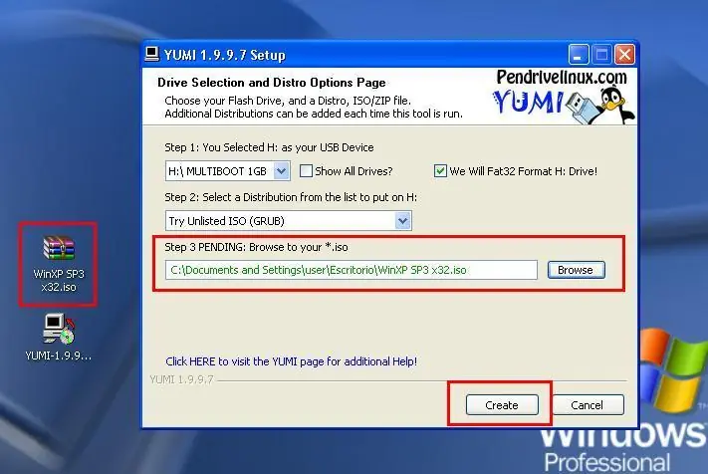Click the YUMI 1.9.9.7 version footer text
The height and width of the screenshot is (474, 708).
click(181, 379)
